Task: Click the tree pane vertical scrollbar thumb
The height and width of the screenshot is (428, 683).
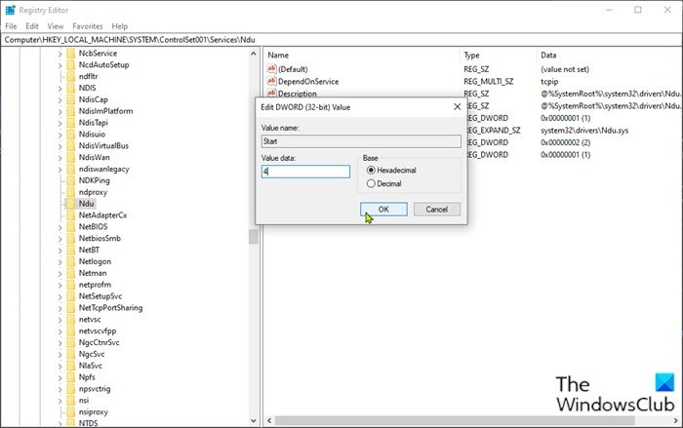Action: coord(254,237)
